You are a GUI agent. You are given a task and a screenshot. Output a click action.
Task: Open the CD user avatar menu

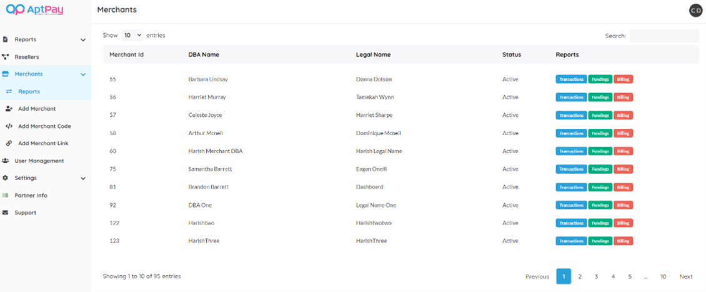(x=695, y=10)
